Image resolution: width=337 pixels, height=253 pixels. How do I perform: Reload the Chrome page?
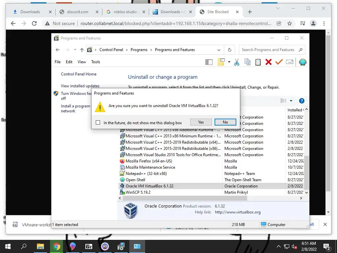click(x=34, y=23)
